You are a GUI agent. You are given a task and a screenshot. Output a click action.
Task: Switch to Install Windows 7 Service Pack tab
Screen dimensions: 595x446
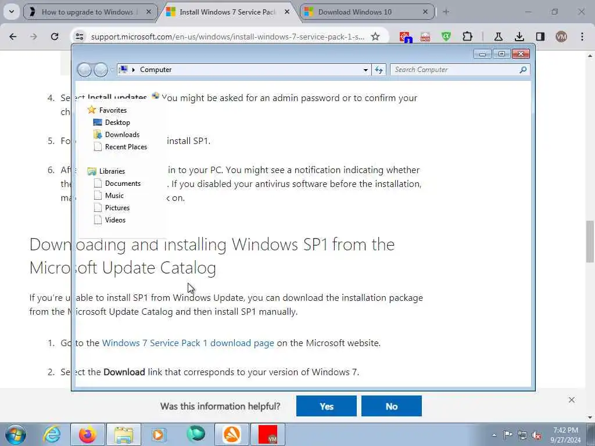pos(227,12)
